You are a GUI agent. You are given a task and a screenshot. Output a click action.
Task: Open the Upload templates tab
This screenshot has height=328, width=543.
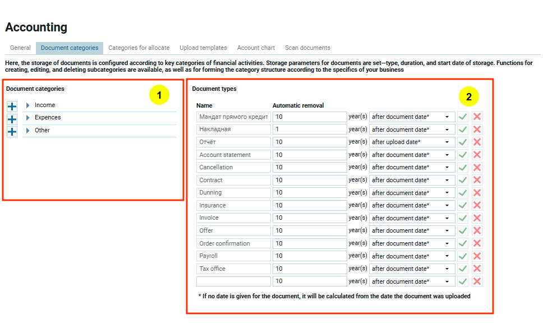203,48
